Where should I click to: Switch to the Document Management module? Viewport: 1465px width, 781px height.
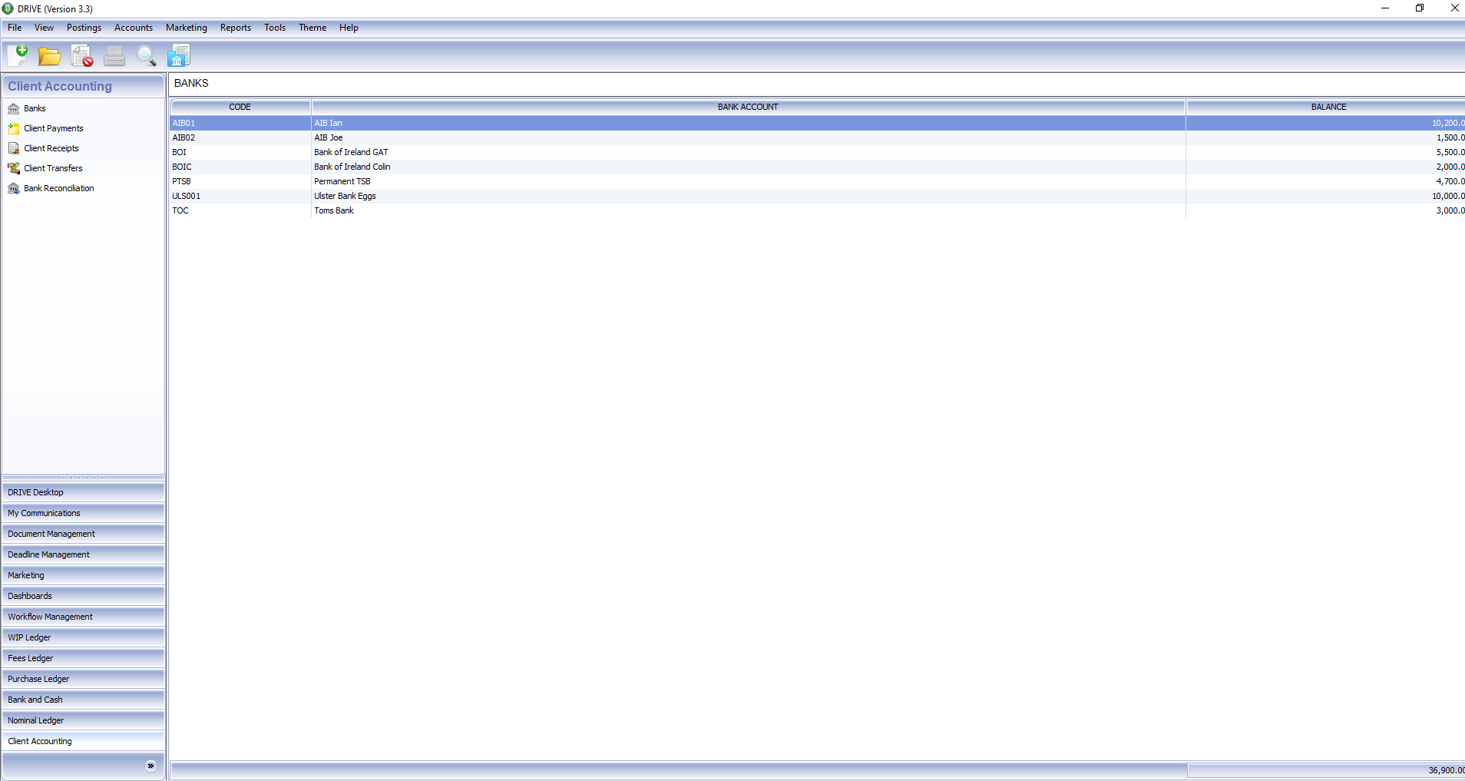pos(83,534)
